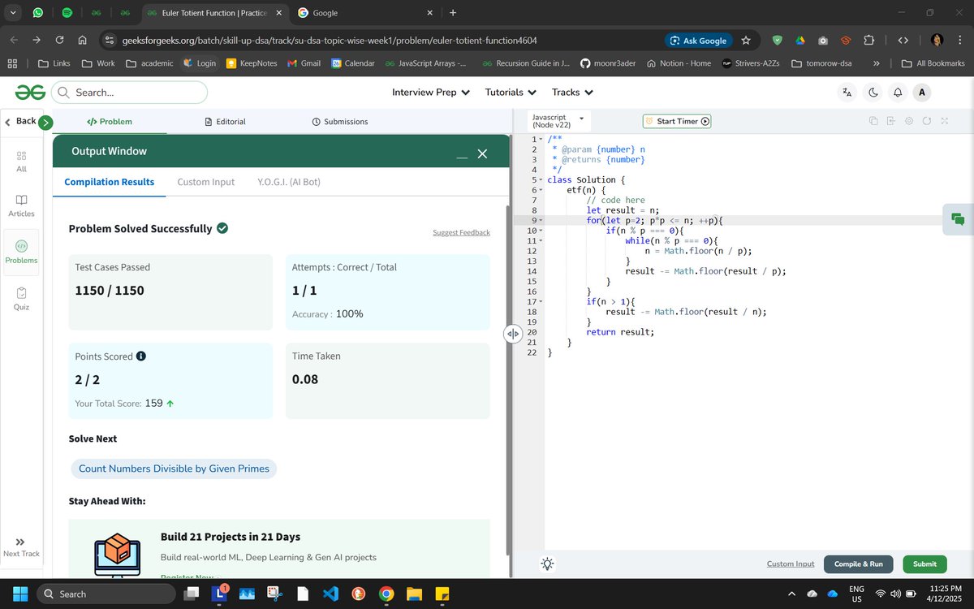Open Articles in the left sidebar
The width and height of the screenshot is (974, 609).
pyautogui.click(x=21, y=205)
